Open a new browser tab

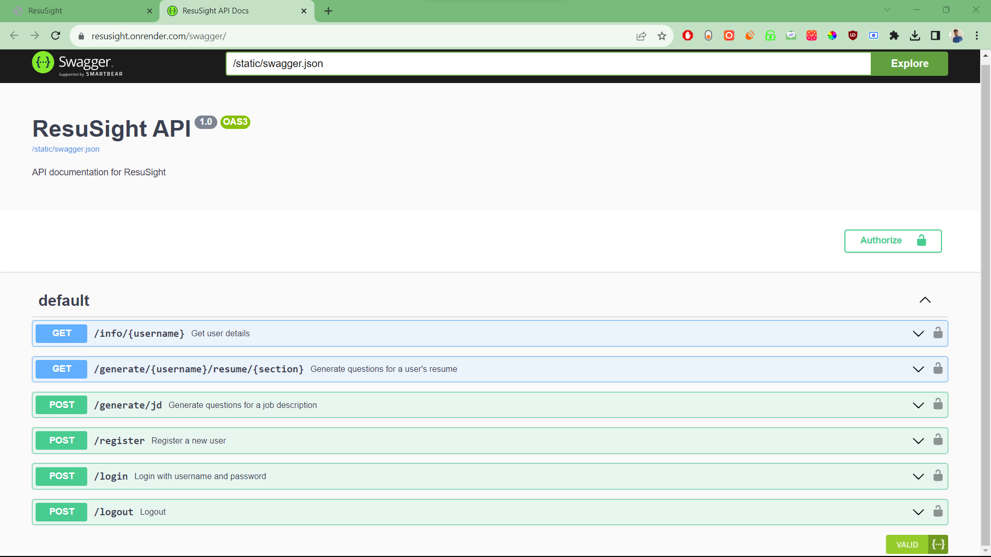[x=328, y=11]
